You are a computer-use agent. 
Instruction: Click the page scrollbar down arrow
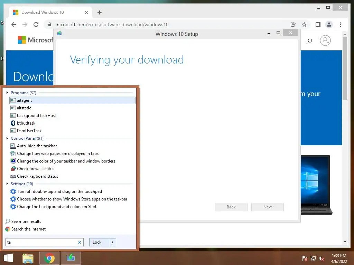click(345, 242)
